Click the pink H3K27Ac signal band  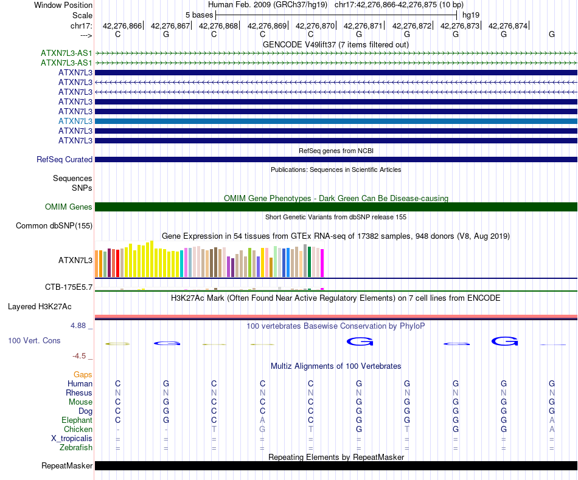pos(336,317)
